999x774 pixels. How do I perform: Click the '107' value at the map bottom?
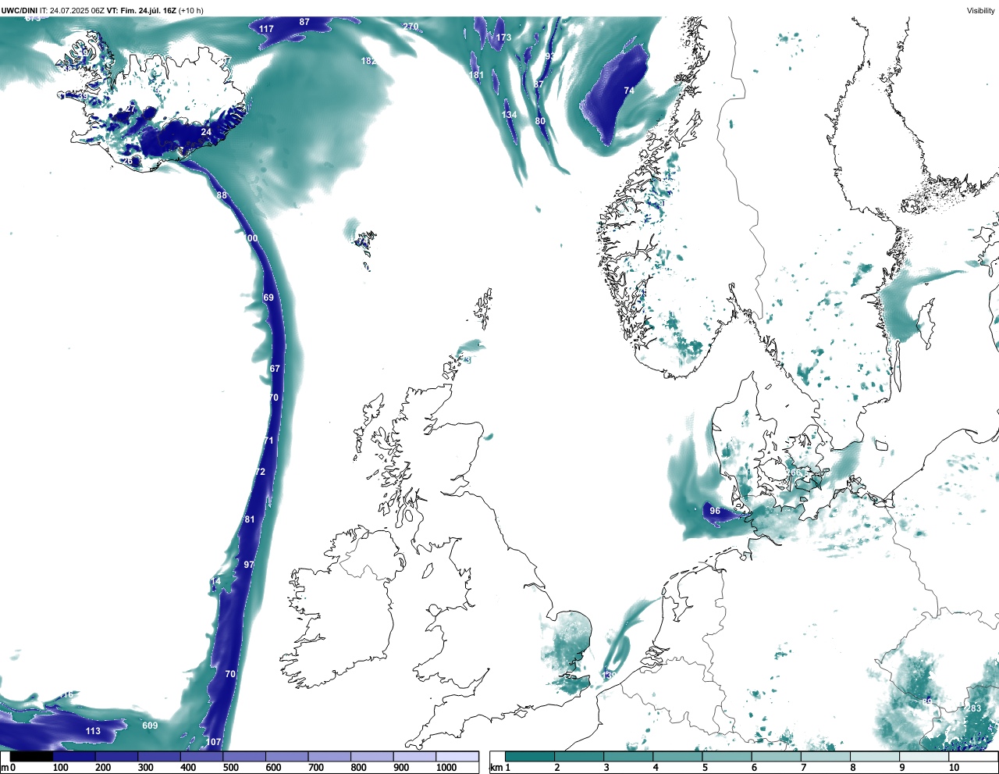(213, 742)
